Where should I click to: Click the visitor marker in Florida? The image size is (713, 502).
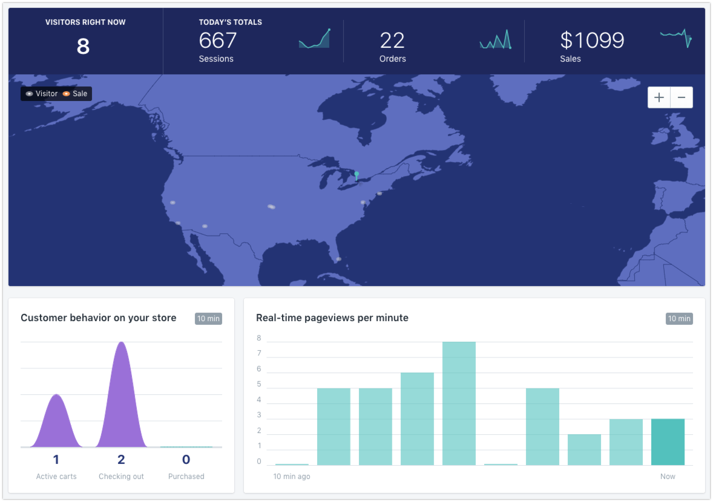click(x=339, y=259)
